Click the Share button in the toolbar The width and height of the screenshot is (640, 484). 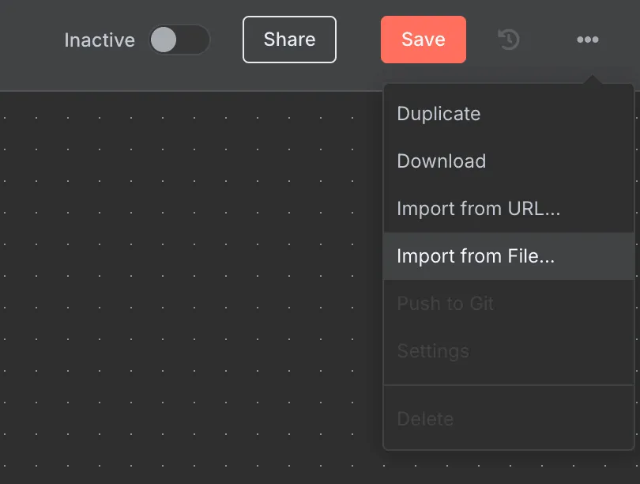point(289,39)
